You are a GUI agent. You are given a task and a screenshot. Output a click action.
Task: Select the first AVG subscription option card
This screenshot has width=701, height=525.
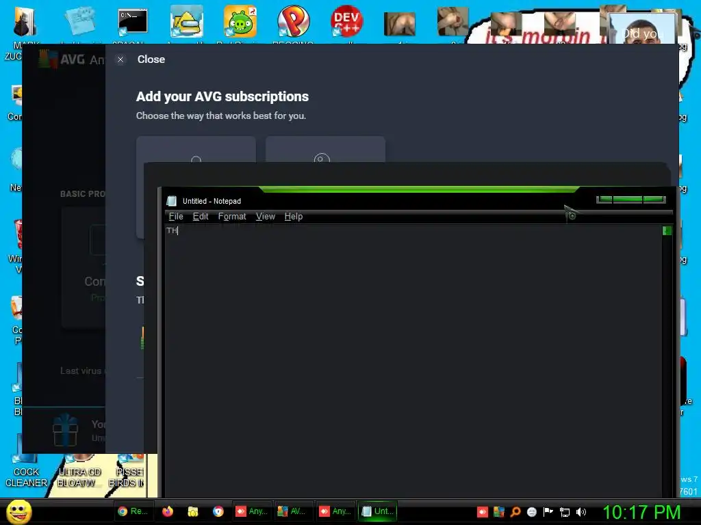pos(196,149)
